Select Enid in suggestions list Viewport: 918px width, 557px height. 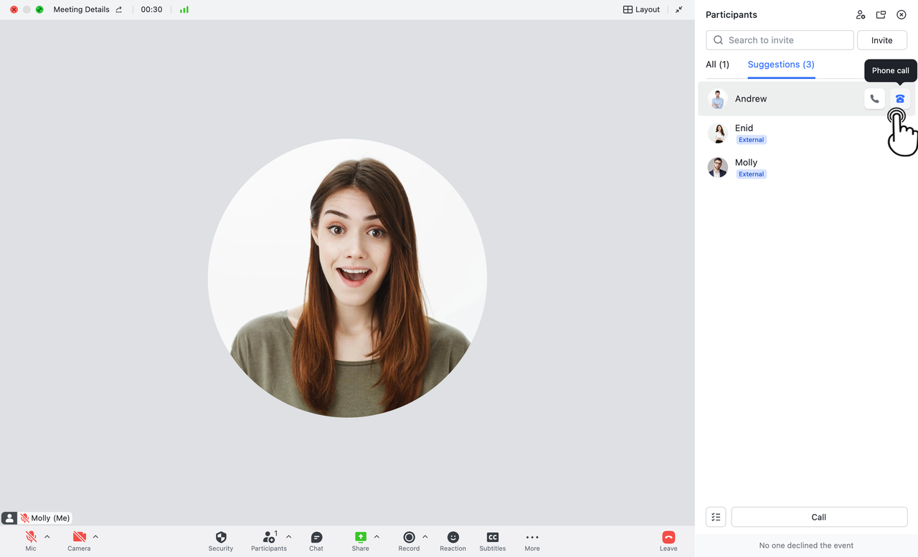[806, 133]
